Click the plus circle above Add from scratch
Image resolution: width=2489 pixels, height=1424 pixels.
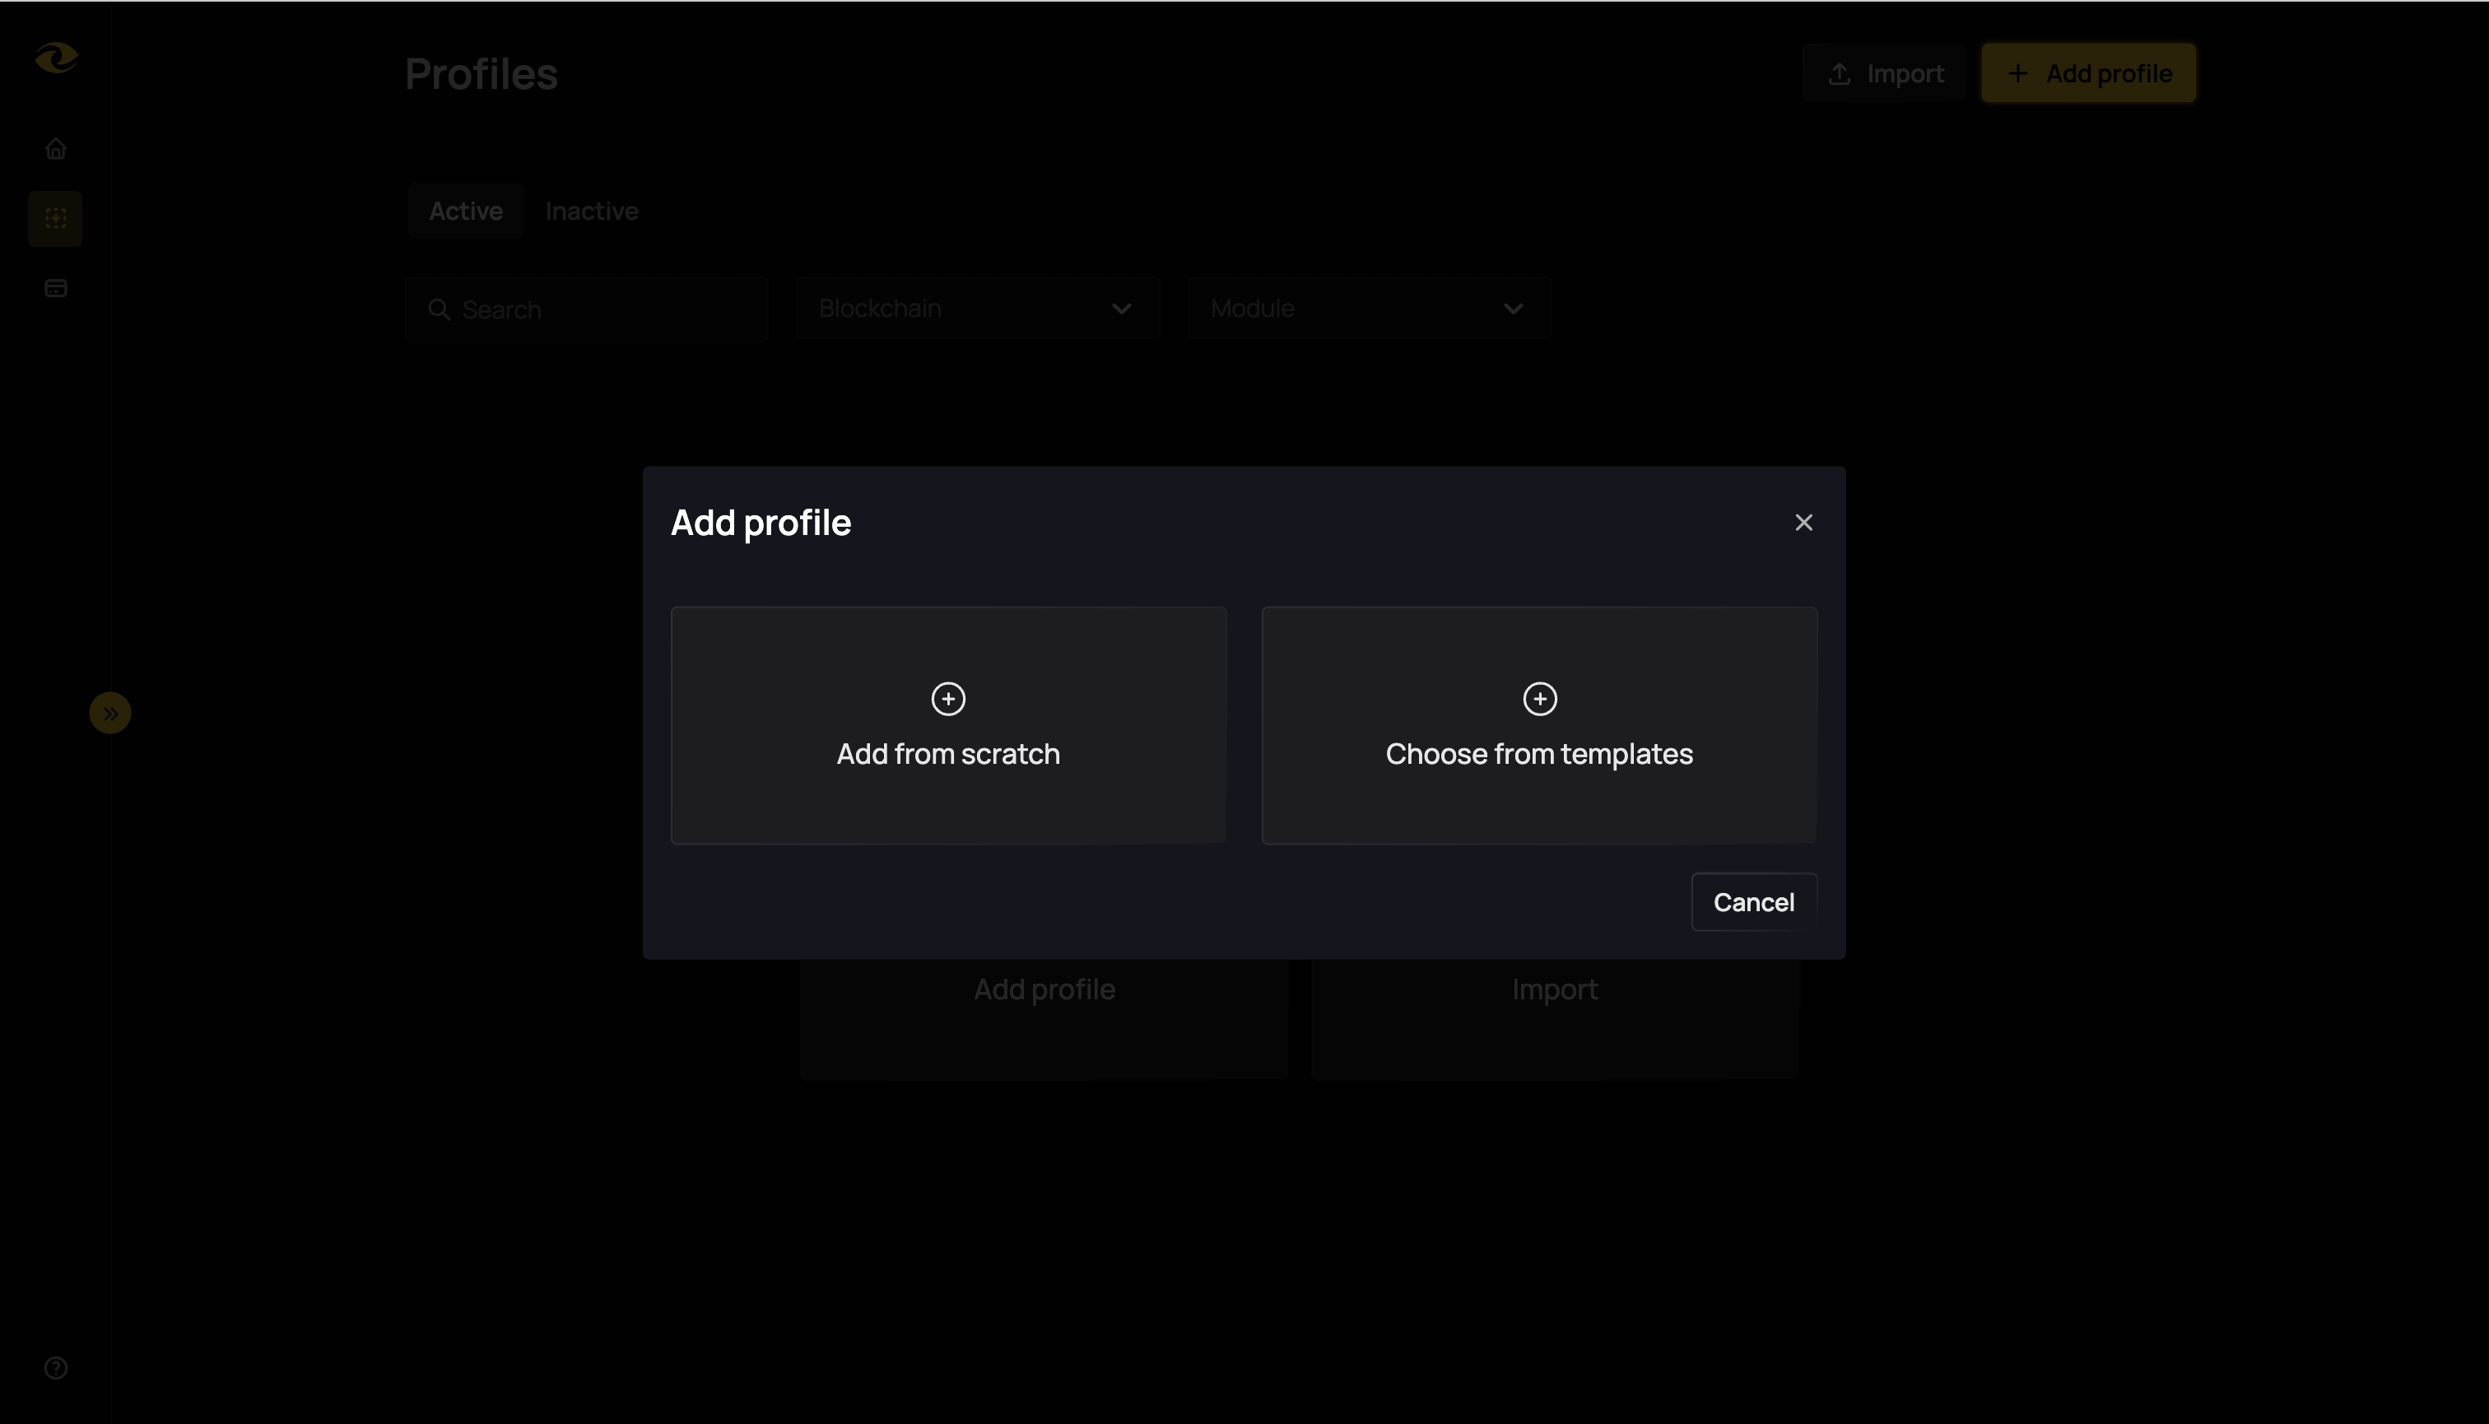click(947, 698)
